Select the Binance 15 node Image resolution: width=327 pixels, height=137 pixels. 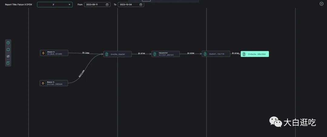tap(54, 83)
